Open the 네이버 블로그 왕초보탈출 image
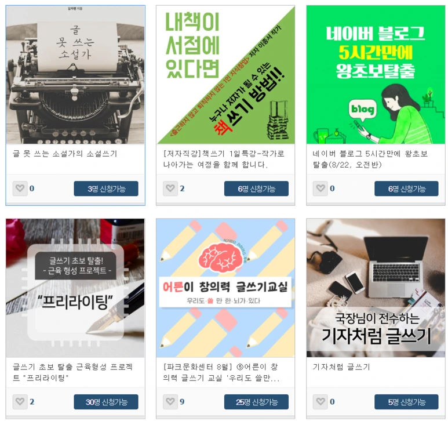 [376, 75]
